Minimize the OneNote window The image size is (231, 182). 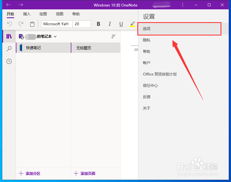(x=196, y=5)
